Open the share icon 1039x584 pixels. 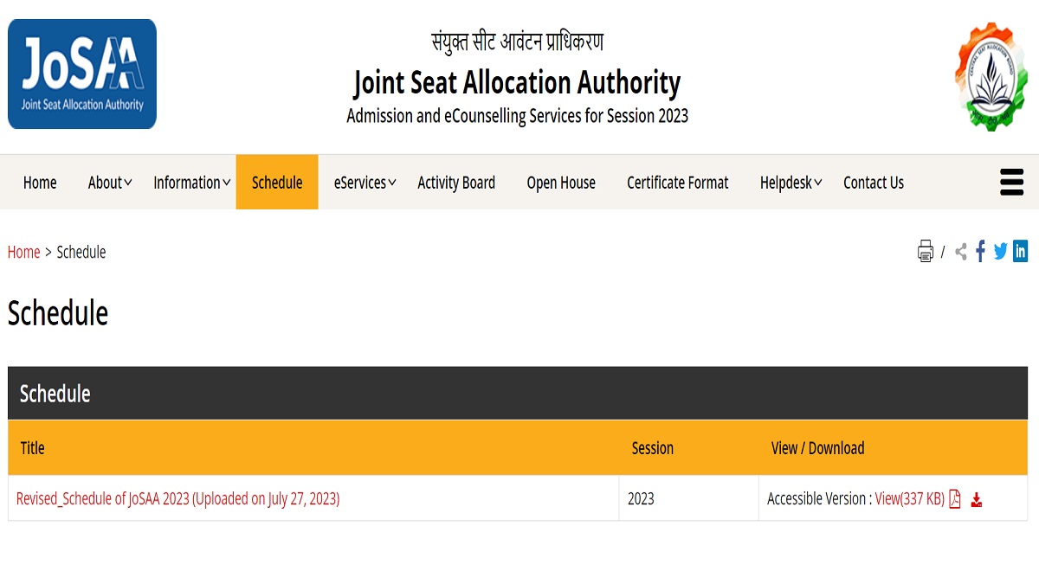[x=961, y=252]
